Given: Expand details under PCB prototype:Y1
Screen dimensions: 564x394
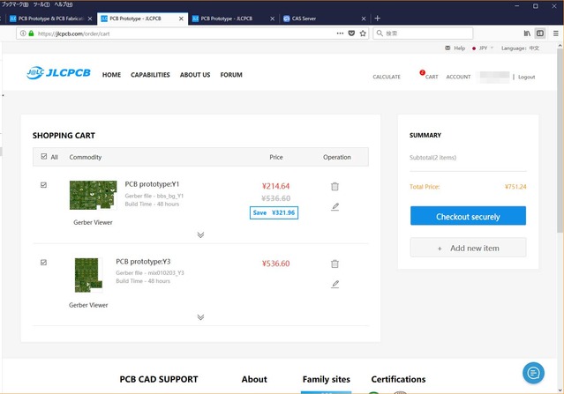Looking at the screenshot, I should [200, 234].
